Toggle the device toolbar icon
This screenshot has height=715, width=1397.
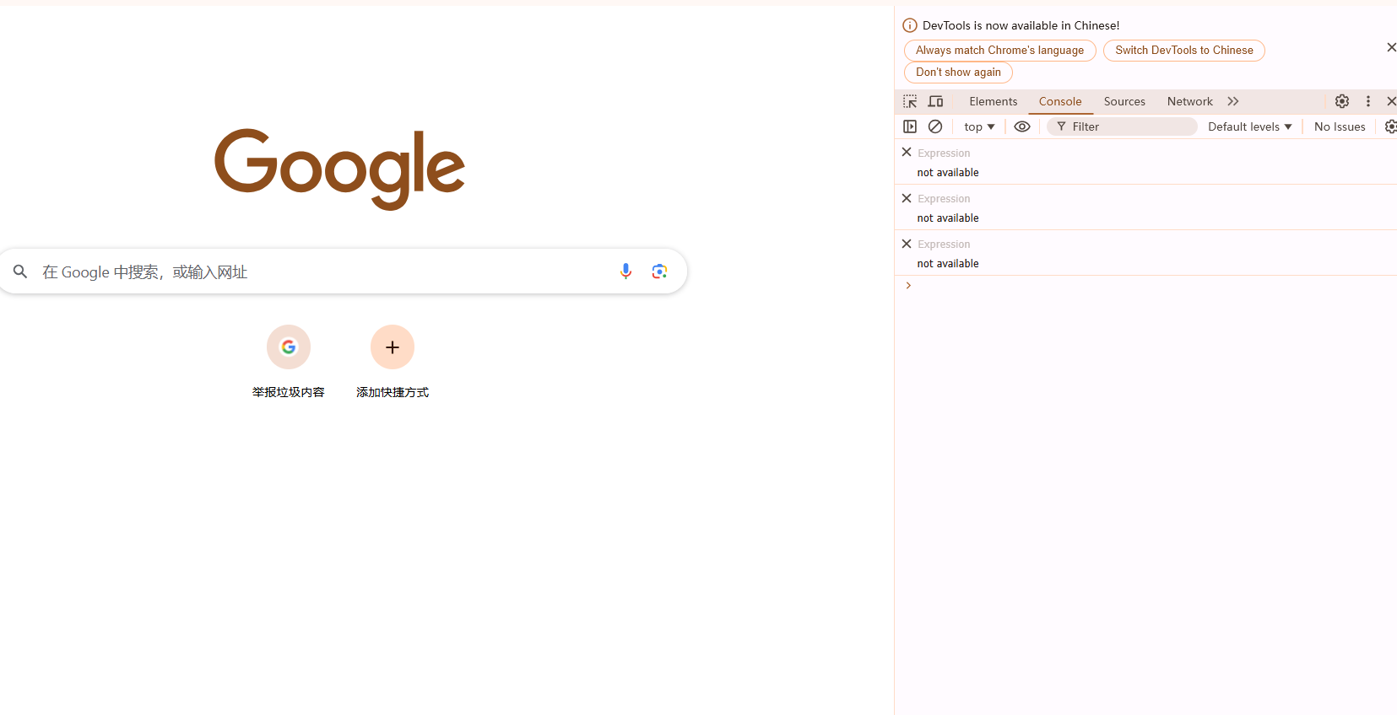[935, 101]
